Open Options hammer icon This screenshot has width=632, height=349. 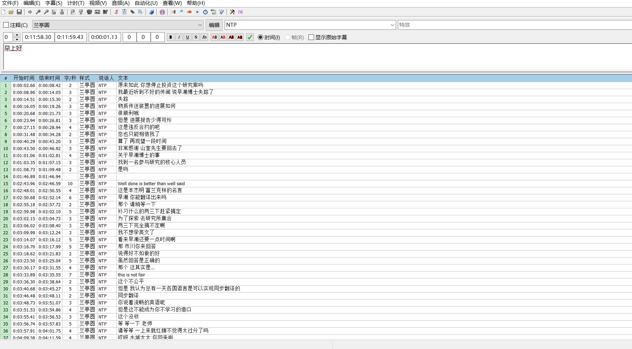(232, 12)
